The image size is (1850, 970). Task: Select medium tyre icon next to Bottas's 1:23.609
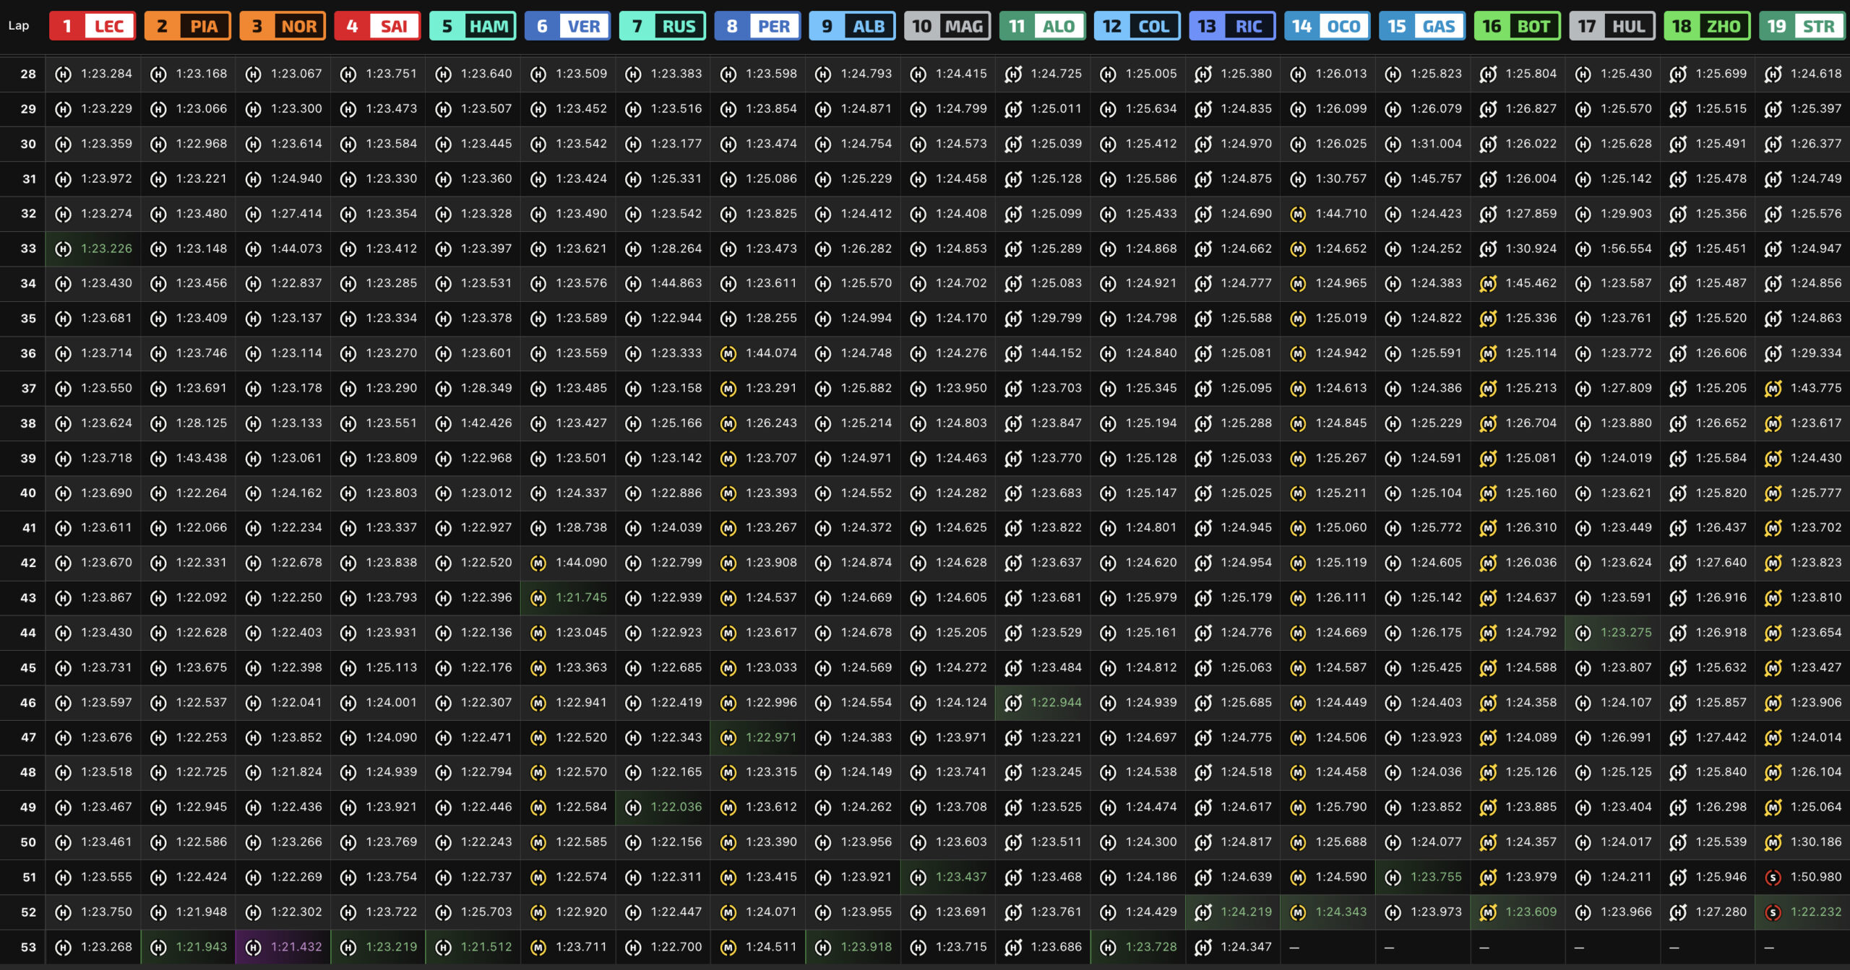click(x=1487, y=912)
